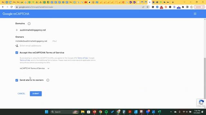
Task: Open the Windows Start menu
Action: (x=46, y=112)
